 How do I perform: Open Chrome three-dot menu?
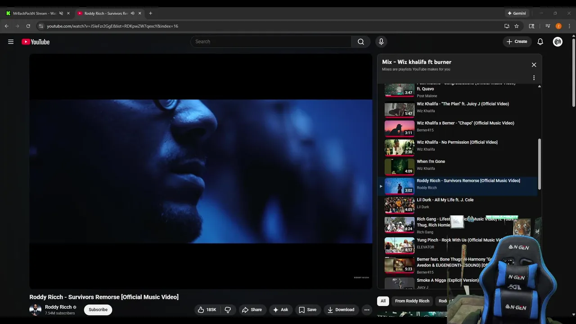569,26
